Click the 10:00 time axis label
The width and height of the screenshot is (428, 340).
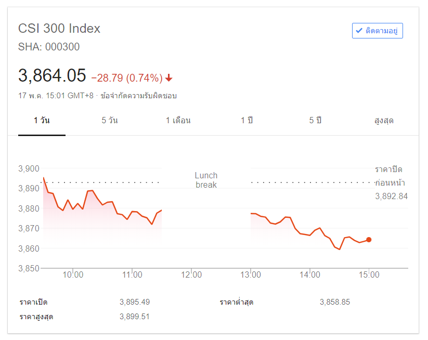click(73, 274)
